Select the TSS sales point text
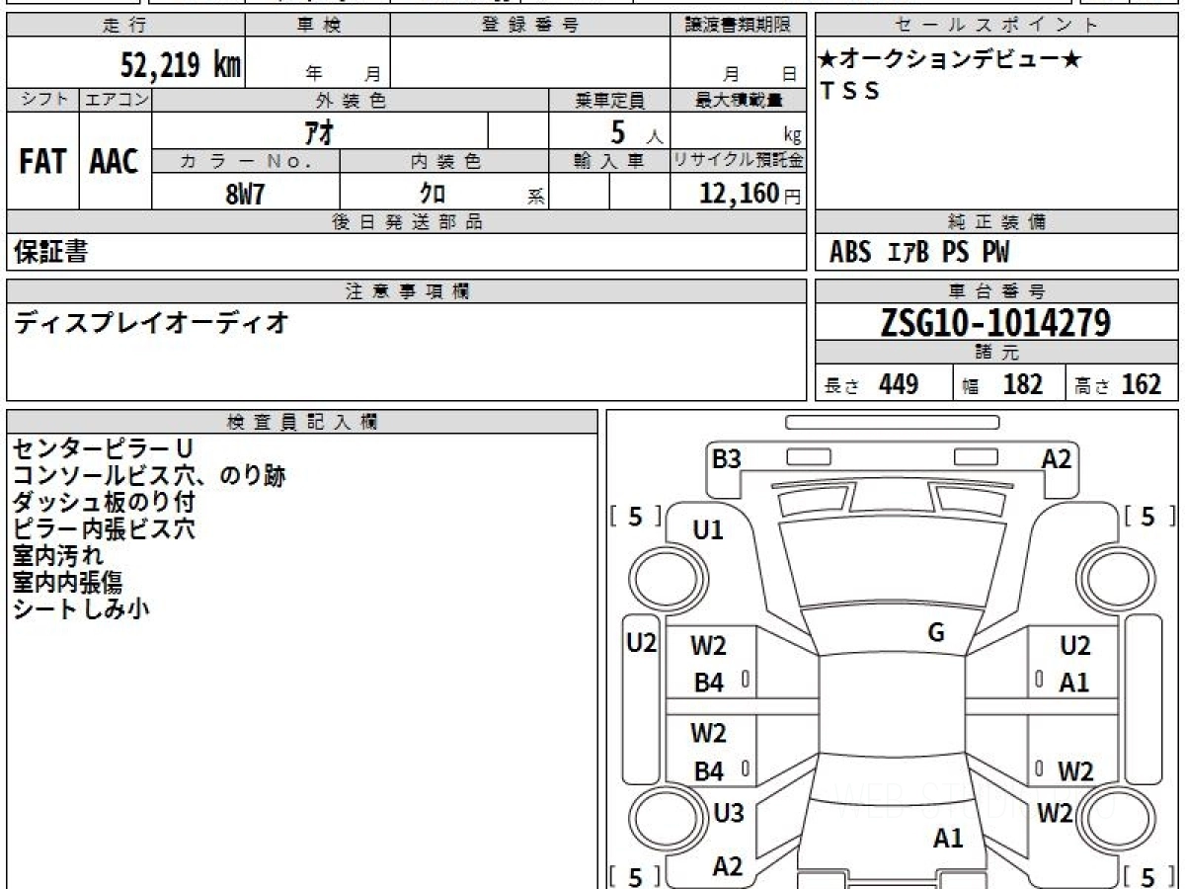The image size is (1185, 889). tap(850, 91)
